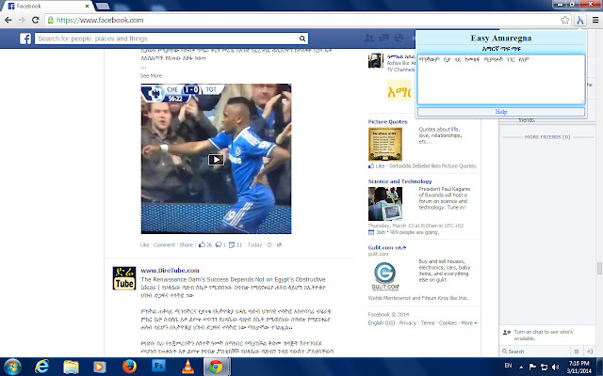The image size is (603, 376).
Task: Open the friend requests icon
Action: [368, 38]
